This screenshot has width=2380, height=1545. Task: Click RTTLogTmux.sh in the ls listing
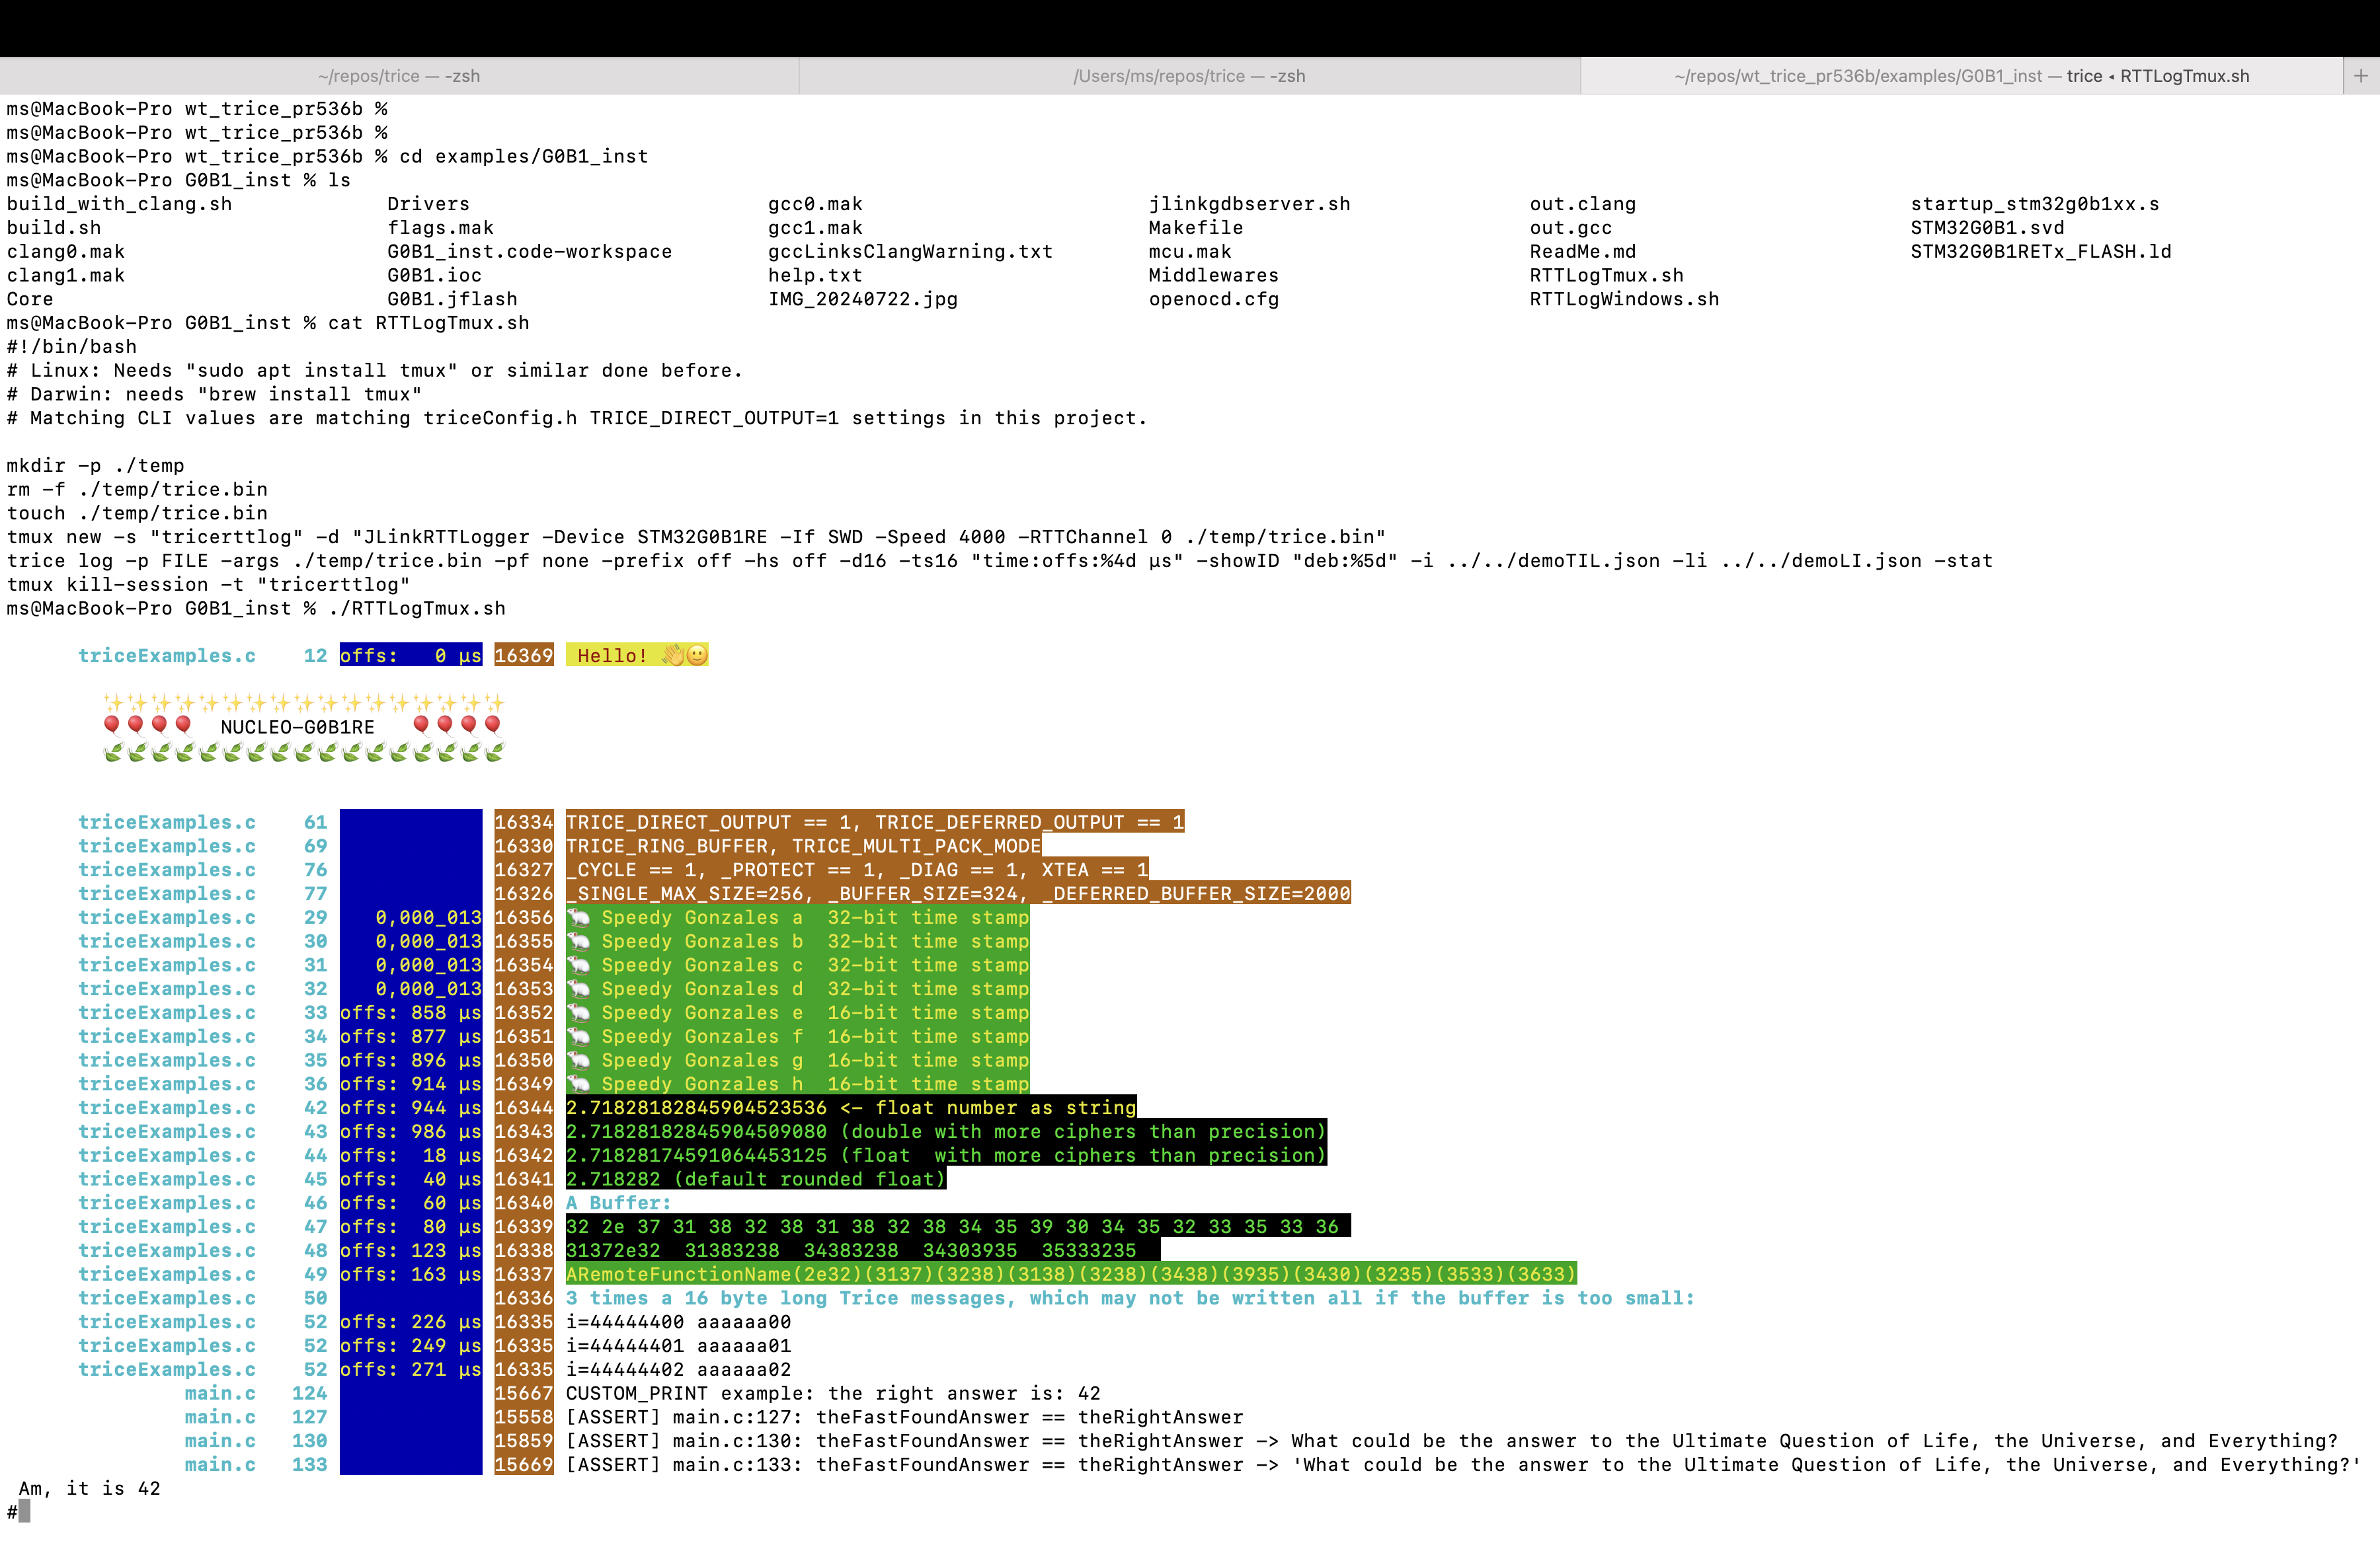pyautogui.click(x=1606, y=276)
